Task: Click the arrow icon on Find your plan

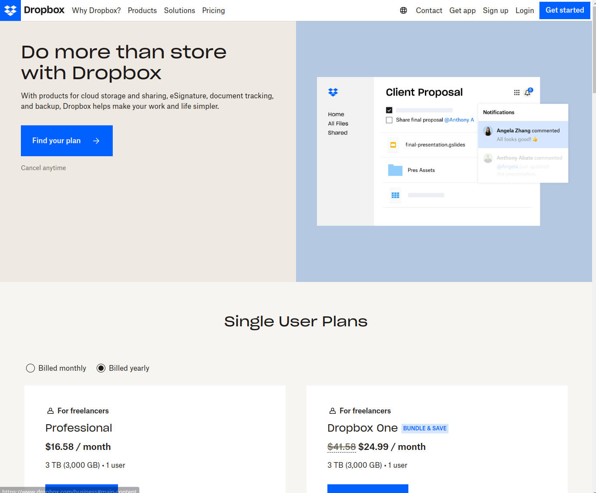Action: tap(96, 141)
